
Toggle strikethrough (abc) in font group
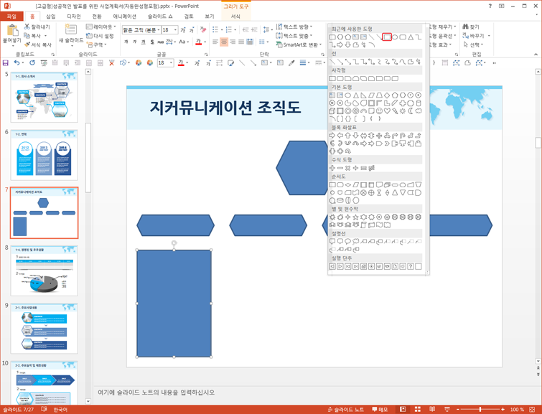pos(160,42)
